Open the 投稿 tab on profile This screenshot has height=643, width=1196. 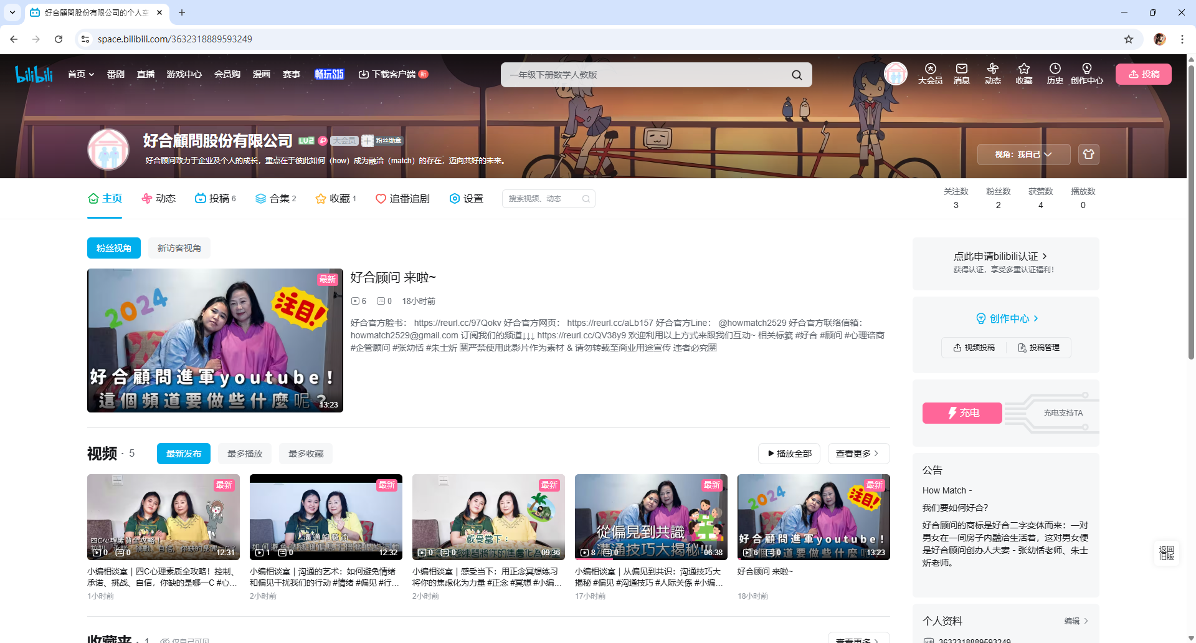(216, 199)
